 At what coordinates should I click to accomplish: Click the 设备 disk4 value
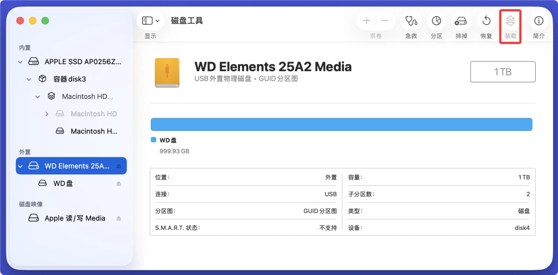pyautogui.click(x=522, y=228)
